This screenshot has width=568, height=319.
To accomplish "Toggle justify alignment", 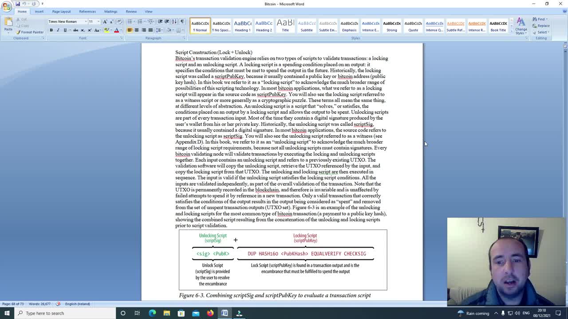I will tap(150, 30).
